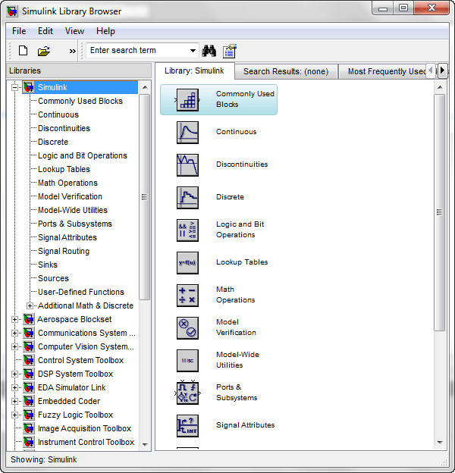Click the Simulink icon in the library tree
The width and height of the screenshot is (455, 473).
tap(29, 87)
